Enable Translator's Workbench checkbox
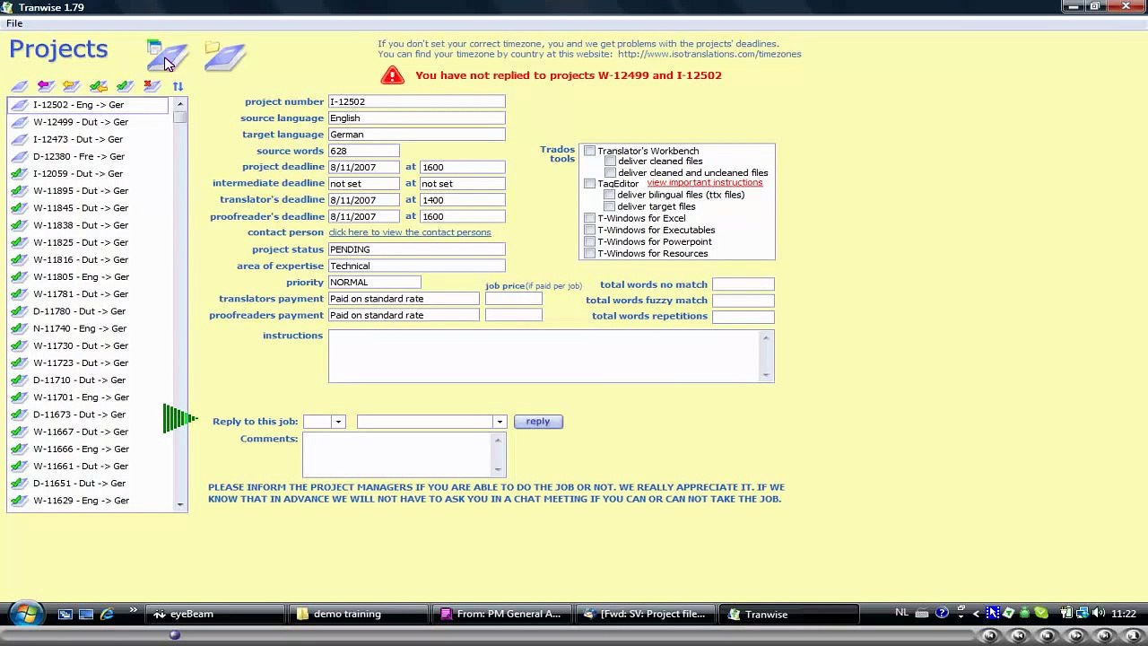 (589, 151)
